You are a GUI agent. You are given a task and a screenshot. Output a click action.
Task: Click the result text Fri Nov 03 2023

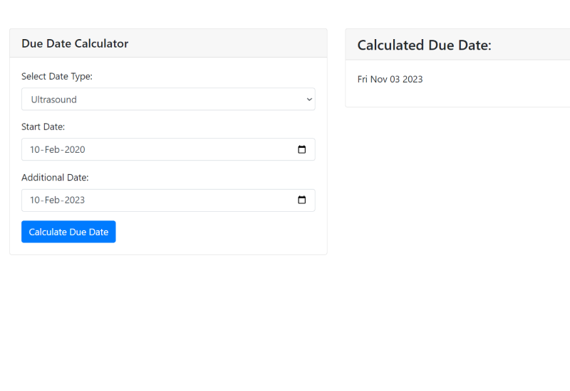coord(390,79)
